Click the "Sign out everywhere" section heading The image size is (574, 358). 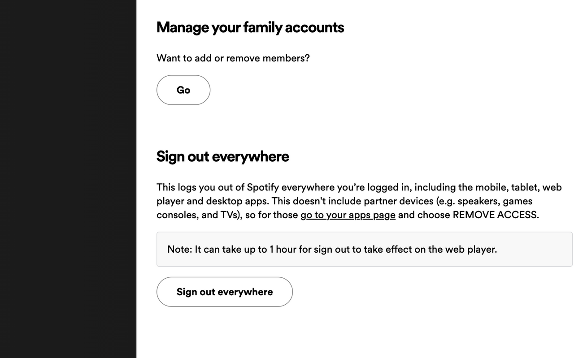pos(222,156)
